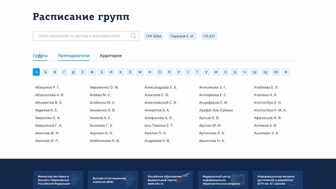Focus the schedule search input field

[x=86, y=36]
